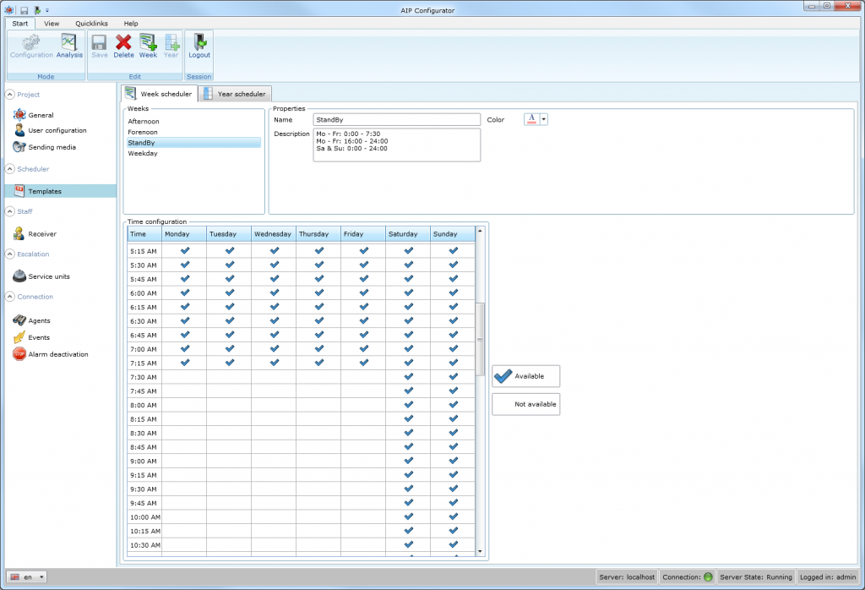Screen dimensions: 865x590
Task: Switch to Year scheduler tab
Action: click(x=235, y=94)
